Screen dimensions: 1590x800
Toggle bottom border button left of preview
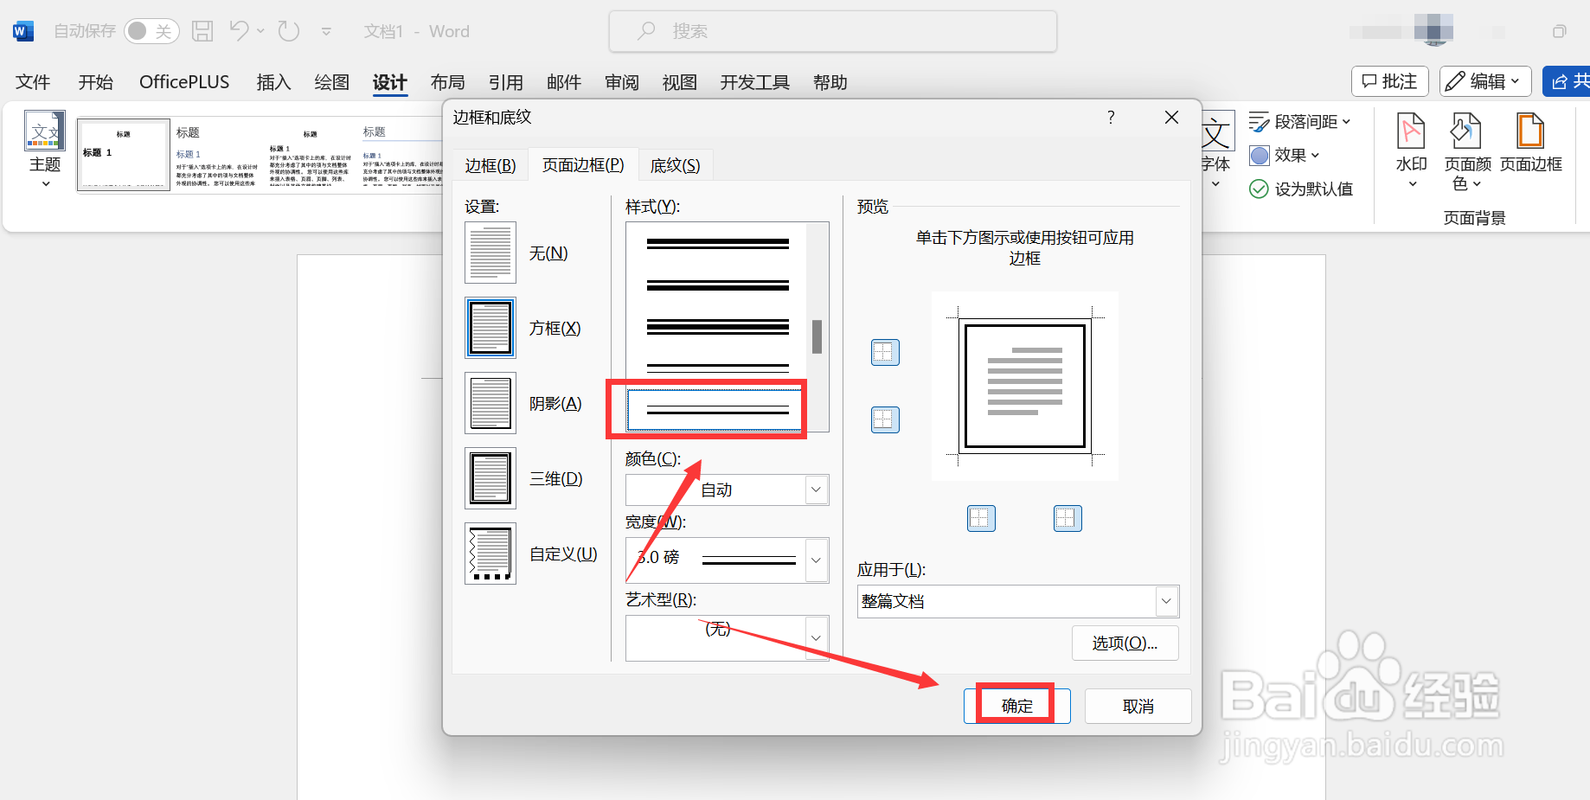[885, 419]
